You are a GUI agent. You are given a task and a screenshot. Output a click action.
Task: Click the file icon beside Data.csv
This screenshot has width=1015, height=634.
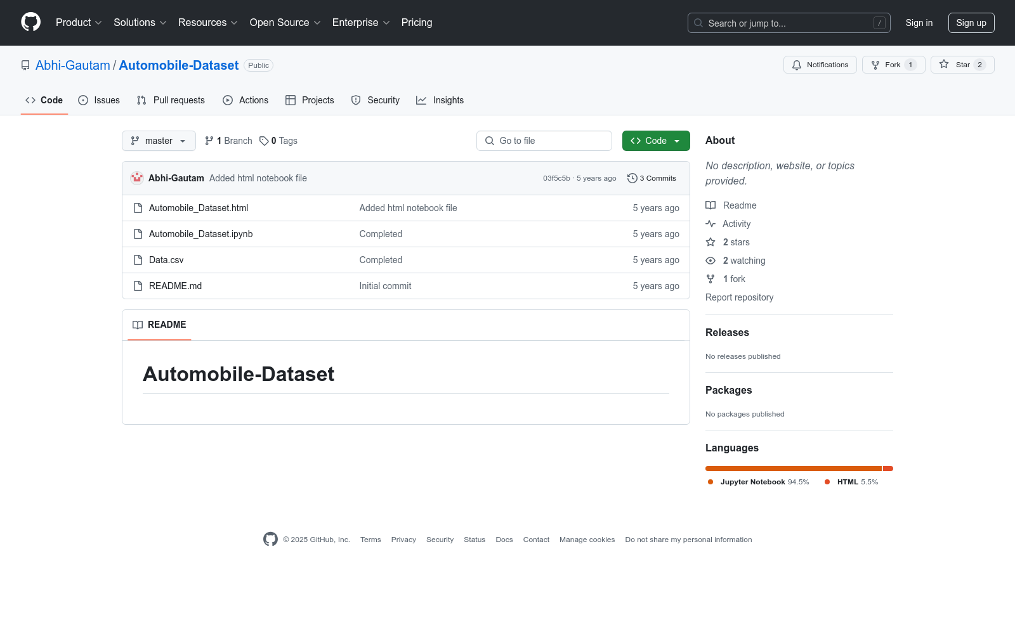coord(138,260)
